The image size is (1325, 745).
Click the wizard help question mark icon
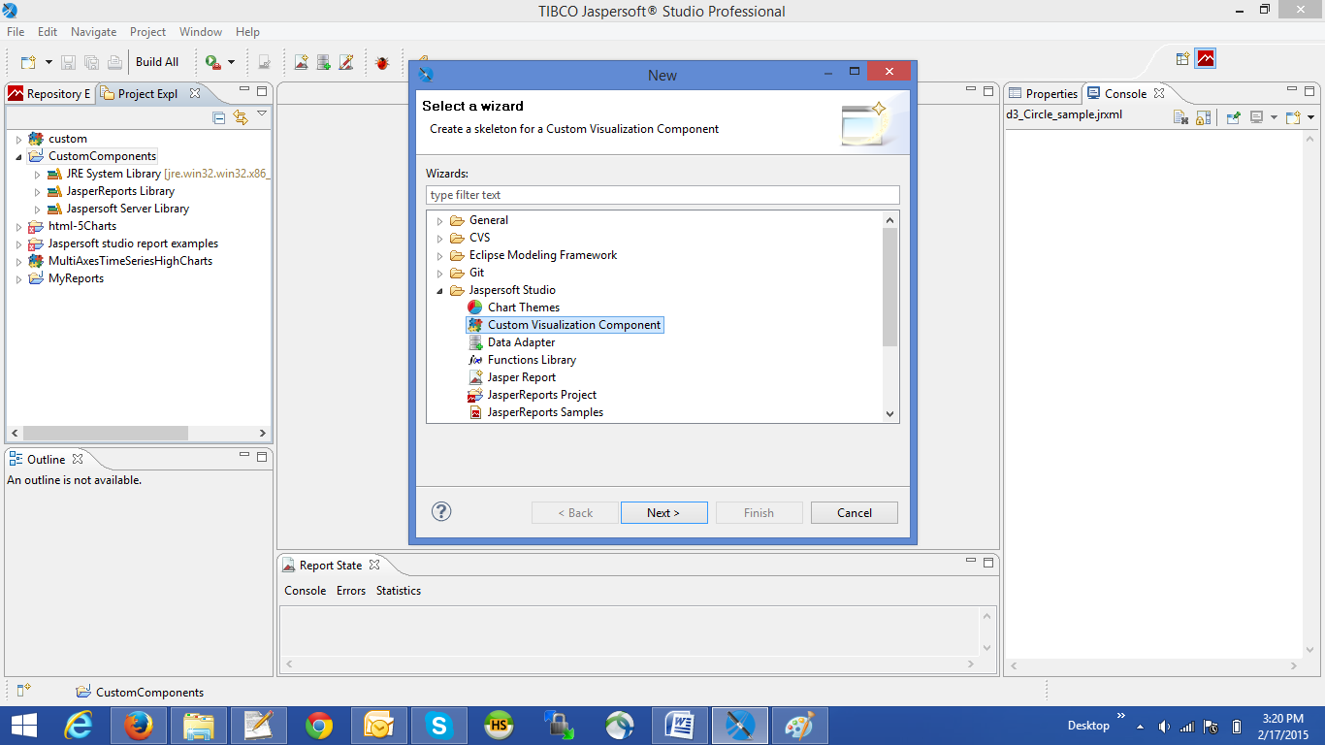tap(441, 511)
